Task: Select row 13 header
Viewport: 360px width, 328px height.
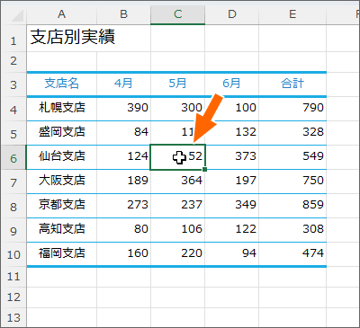Action: (13, 317)
